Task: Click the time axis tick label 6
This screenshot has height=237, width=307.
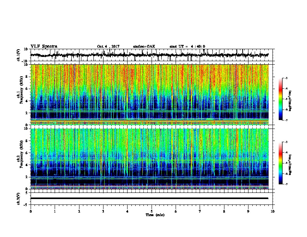Action: tap(176, 211)
